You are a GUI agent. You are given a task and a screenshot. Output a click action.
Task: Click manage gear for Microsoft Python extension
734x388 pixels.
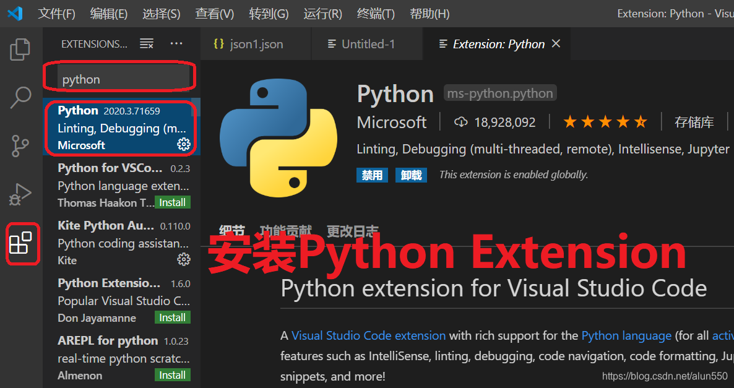[x=183, y=144]
